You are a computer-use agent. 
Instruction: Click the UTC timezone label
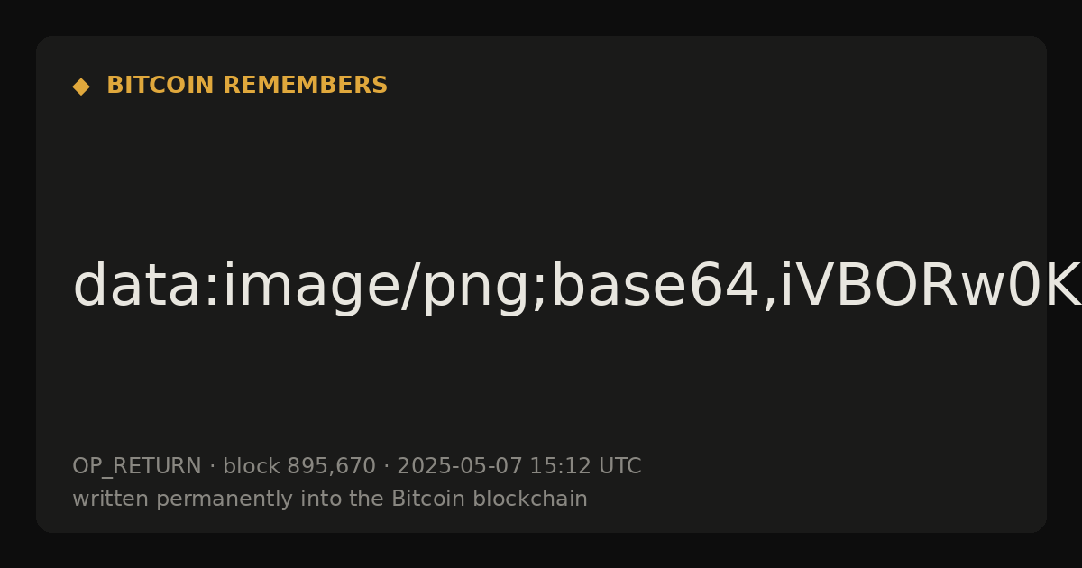(x=620, y=466)
